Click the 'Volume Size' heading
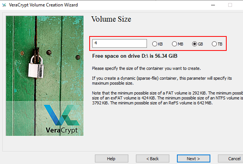 point(111,19)
